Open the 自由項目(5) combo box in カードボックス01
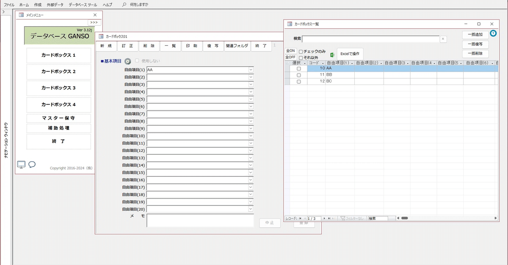Screen dimensions: 508x265 click(x=251, y=99)
